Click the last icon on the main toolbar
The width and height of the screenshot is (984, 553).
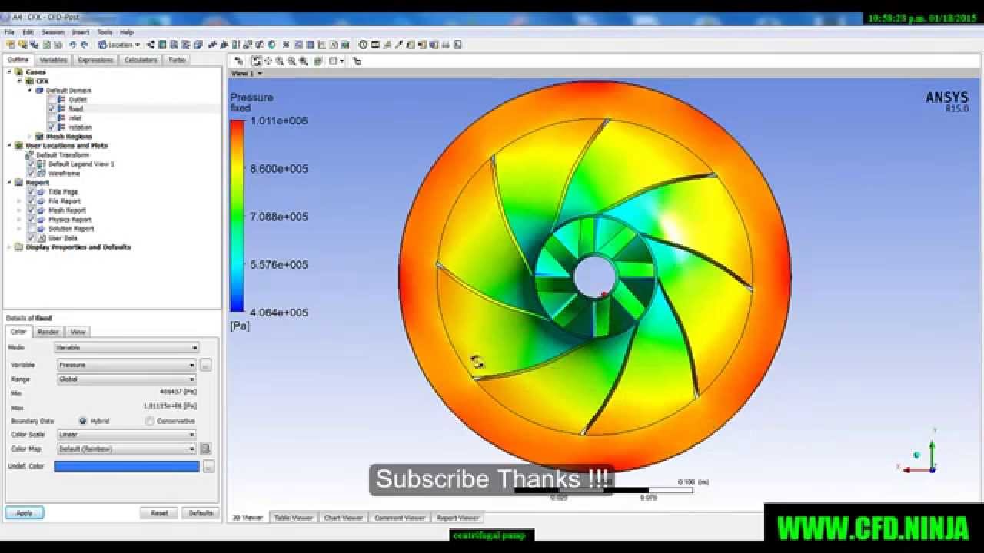[x=457, y=45]
